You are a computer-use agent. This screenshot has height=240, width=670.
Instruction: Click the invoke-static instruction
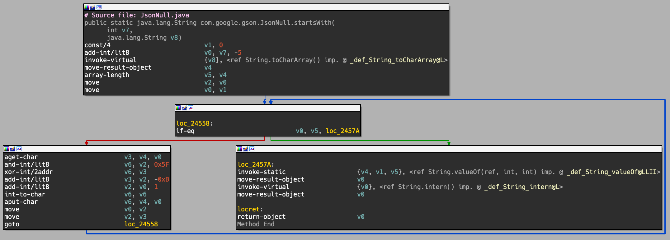click(262, 172)
